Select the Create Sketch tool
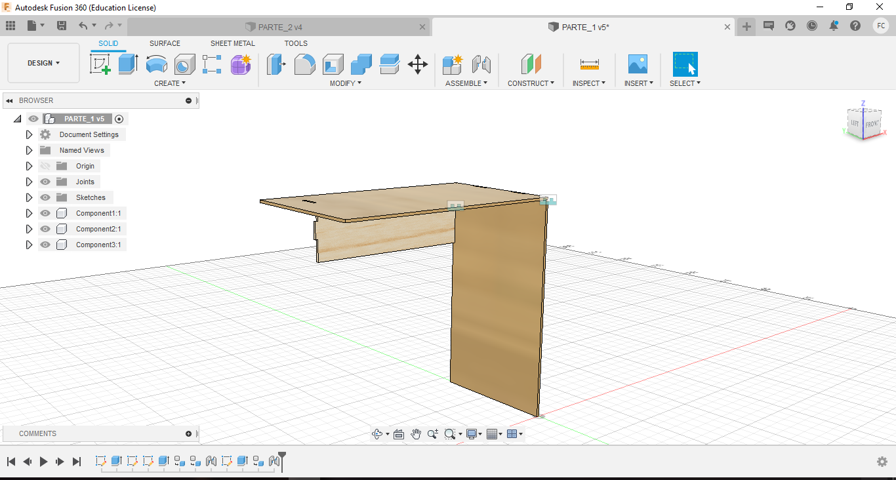896x480 pixels. pos(100,64)
